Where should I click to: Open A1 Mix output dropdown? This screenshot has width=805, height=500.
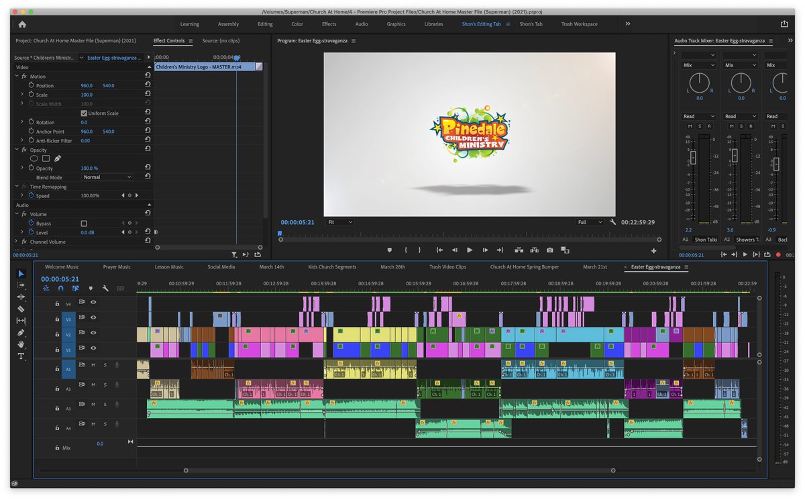pos(699,65)
